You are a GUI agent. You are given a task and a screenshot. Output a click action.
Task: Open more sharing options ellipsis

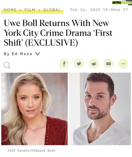click(x=123, y=64)
